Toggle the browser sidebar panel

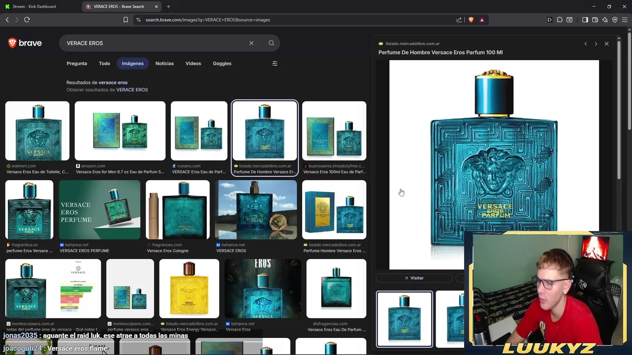point(585,20)
